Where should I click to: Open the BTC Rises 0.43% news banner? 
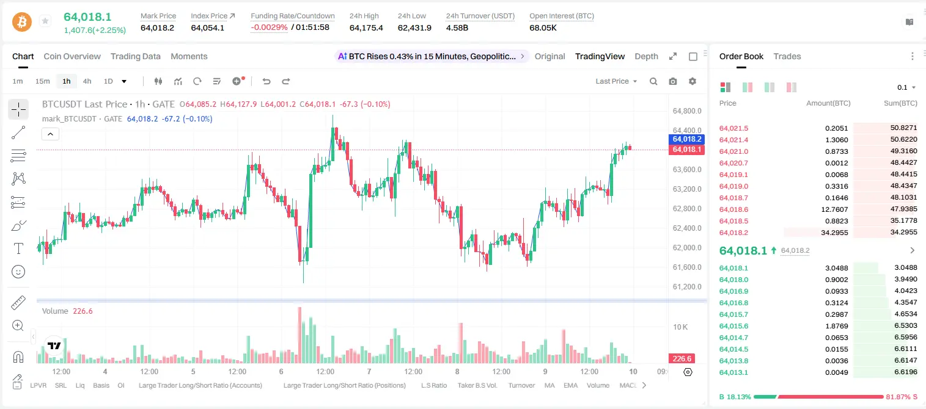click(x=431, y=56)
